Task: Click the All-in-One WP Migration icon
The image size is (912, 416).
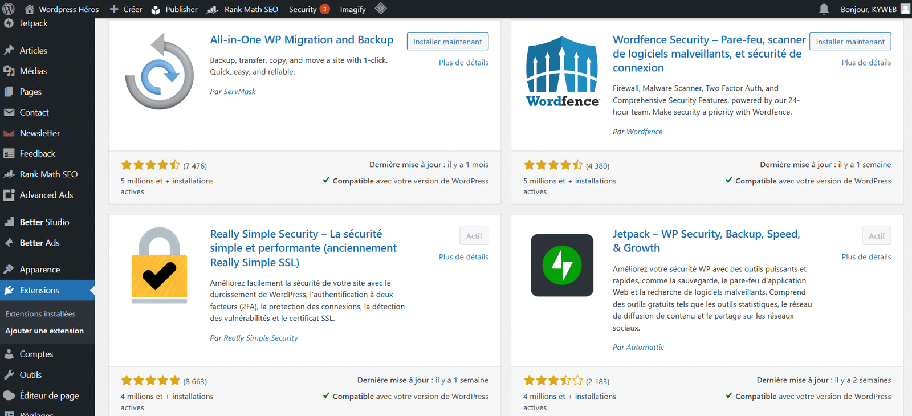Action: (160, 72)
